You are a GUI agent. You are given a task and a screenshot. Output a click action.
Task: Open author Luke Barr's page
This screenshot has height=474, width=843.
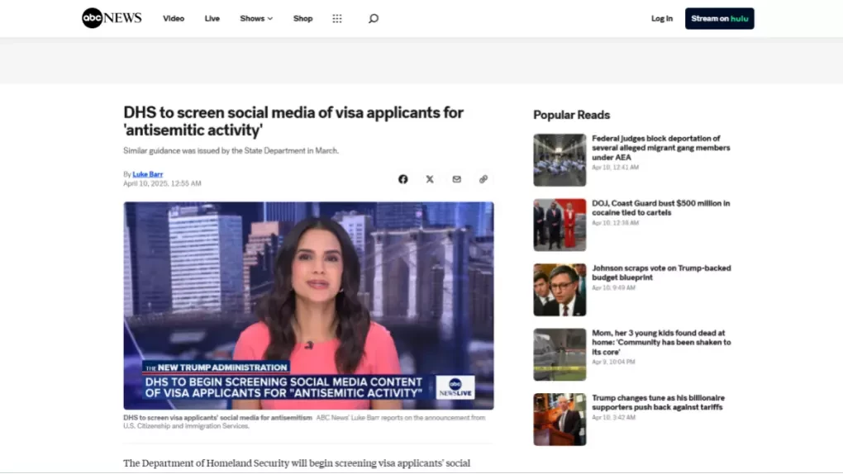coord(148,174)
